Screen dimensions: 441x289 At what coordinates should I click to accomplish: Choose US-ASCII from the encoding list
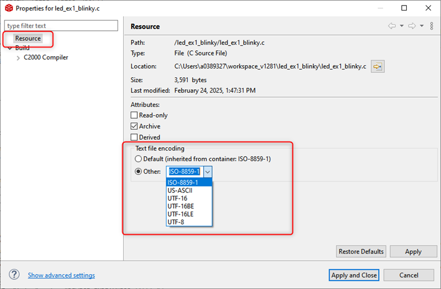click(x=189, y=190)
